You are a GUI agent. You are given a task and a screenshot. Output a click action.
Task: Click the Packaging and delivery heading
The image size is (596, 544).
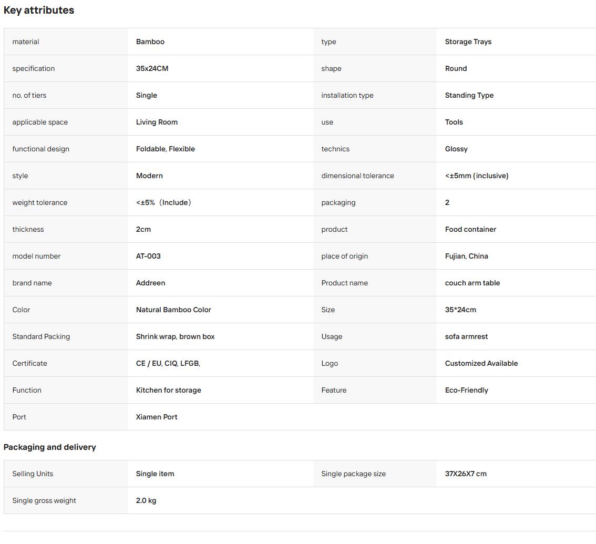point(50,447)
